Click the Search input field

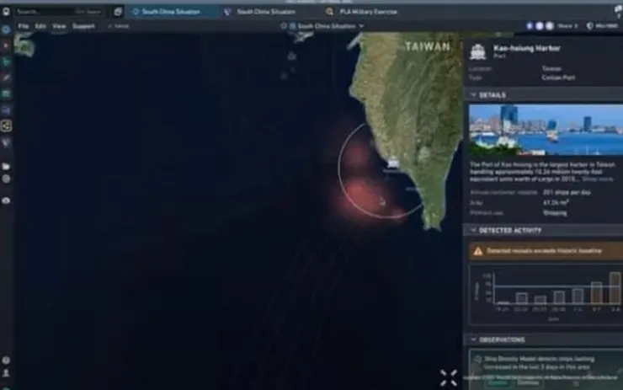coord(59,12)
